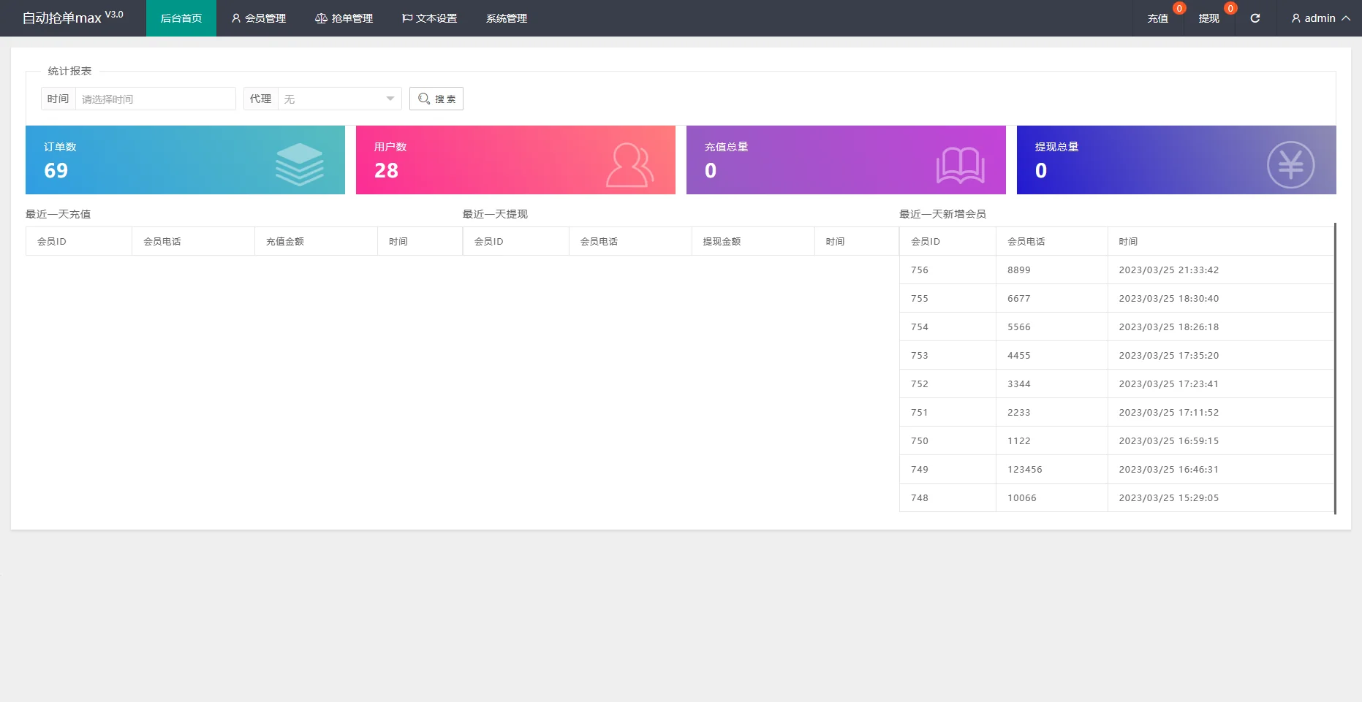1362x702 pixels.
Task: Click the users icon on user count card
Action: [x=629, y=165]
